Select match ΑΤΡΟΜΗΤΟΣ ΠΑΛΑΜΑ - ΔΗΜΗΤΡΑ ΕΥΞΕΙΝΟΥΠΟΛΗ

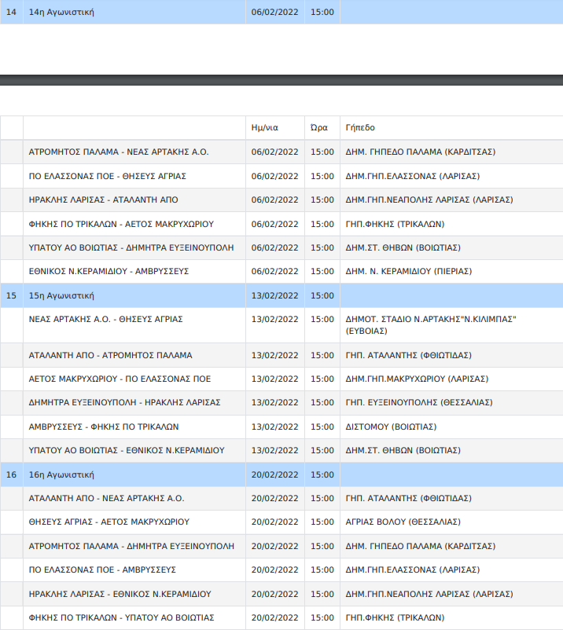click(131, 546)
